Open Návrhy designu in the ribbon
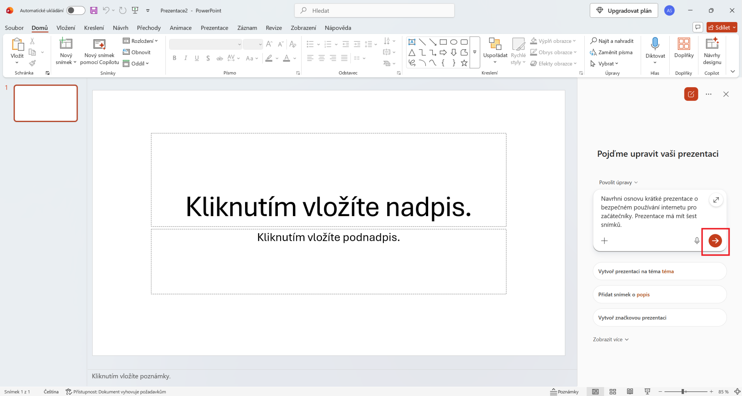The height and width of the screenshot is (396, 742). [712, 51]
